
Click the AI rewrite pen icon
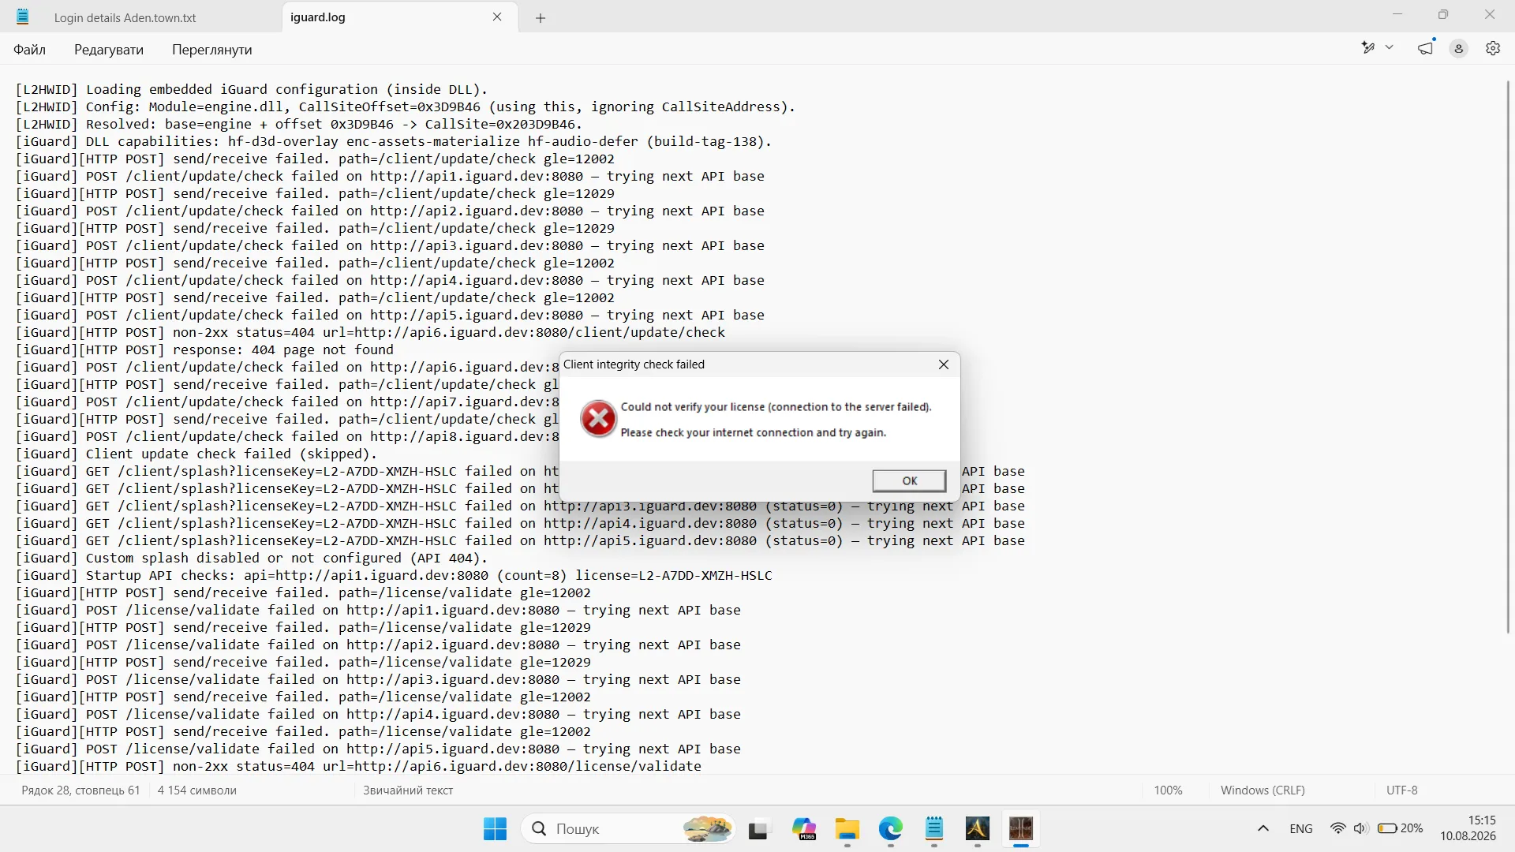coord(1368,48)
